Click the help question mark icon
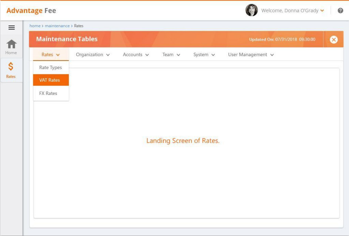349x236 pixels. pos(340,11)
